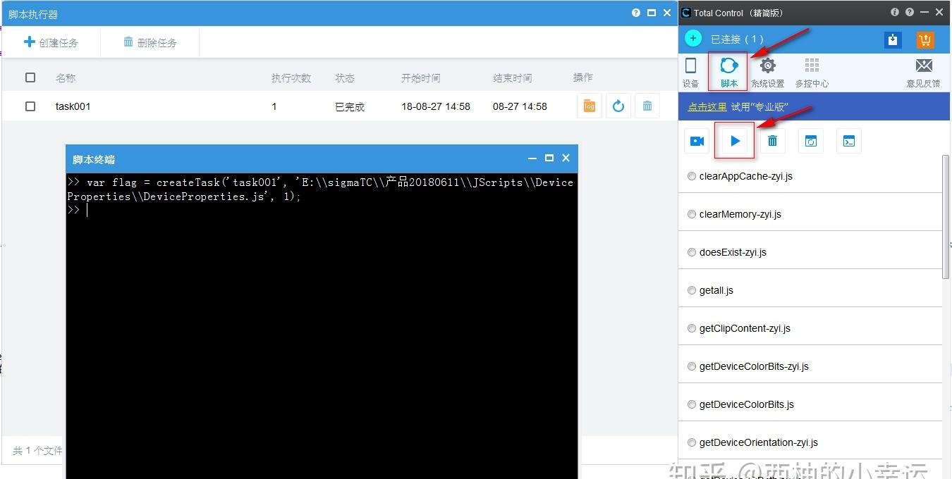Open the script executor window icon
This screenshot has height=479, width=952.
[x=811, y=141]
